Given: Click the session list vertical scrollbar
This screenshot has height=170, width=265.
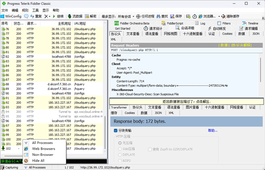Looking at the screenshot, I should tap(105, 132).
